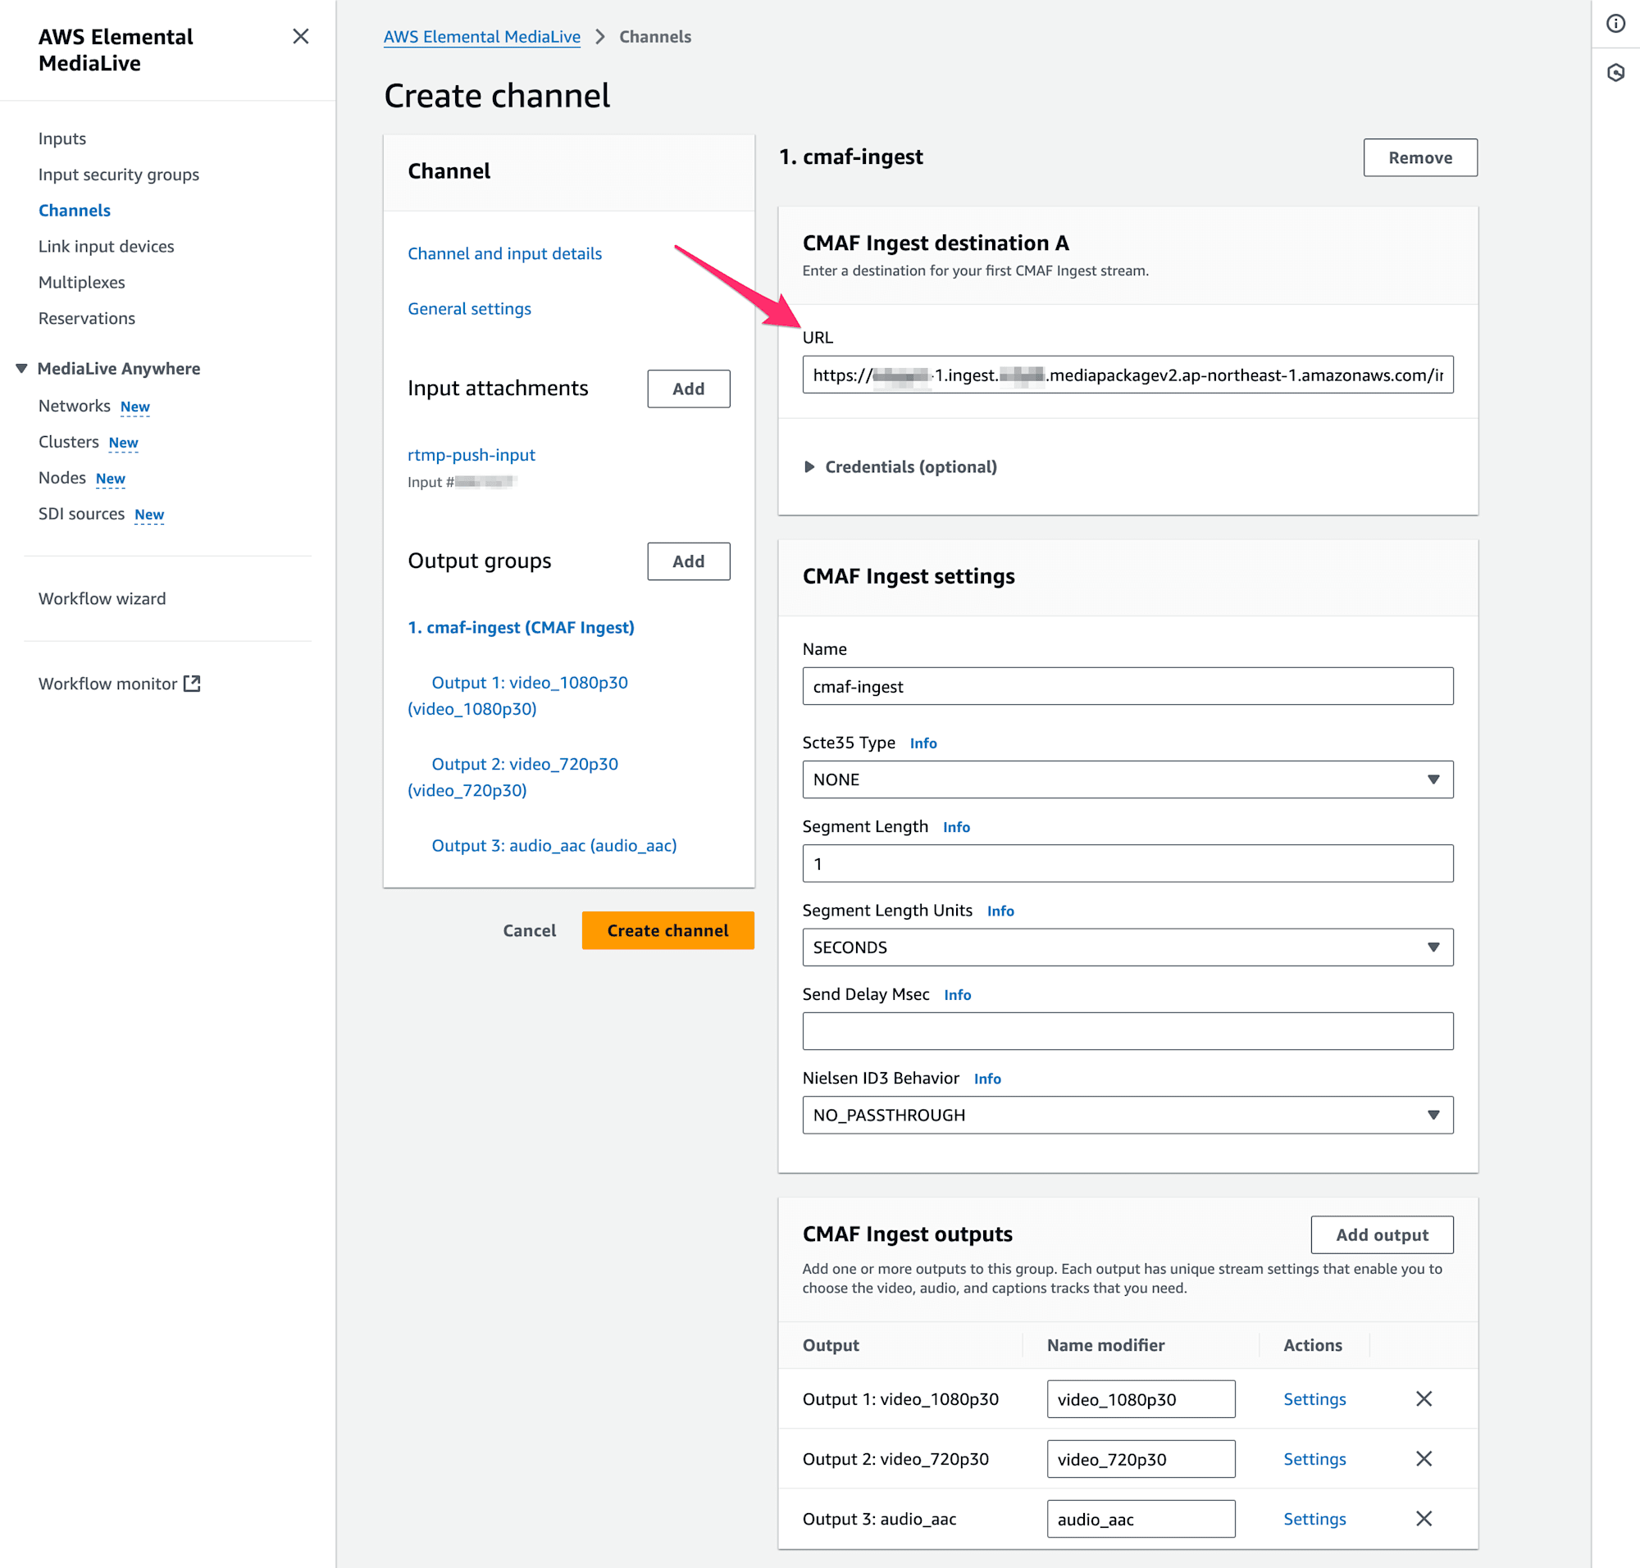
Task: Click the New badge beside Networks
Action: (134, 407)
